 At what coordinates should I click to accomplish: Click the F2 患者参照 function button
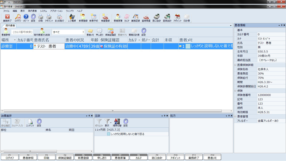[x=28, y=157]
